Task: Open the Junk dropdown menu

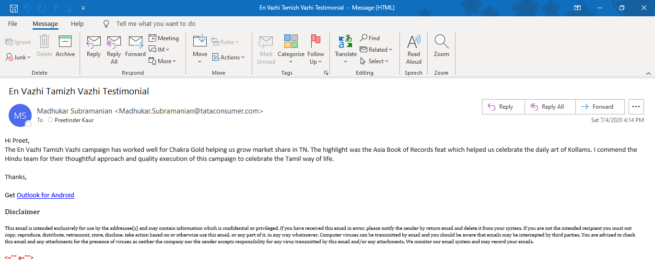Action: pos(18,57)
